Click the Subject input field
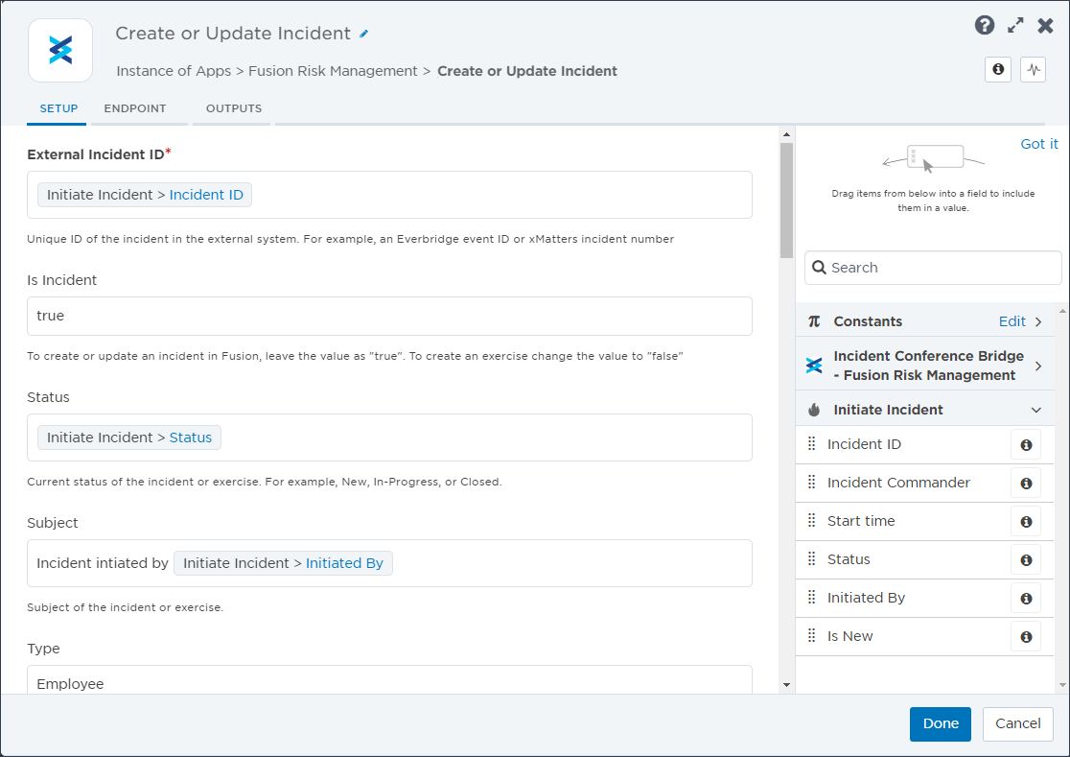 (389, 563)
